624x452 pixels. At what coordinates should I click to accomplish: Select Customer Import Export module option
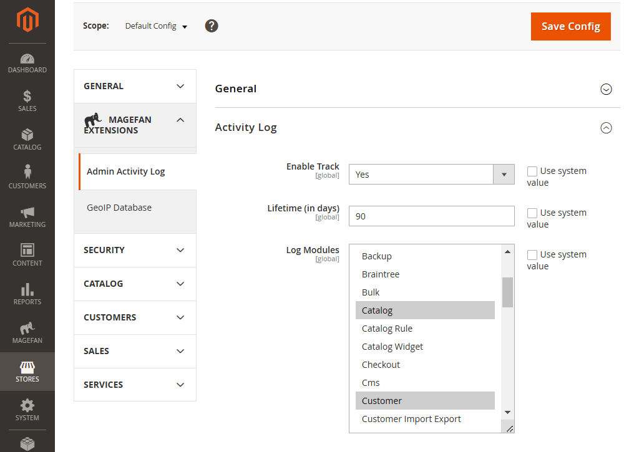point(425,419)
